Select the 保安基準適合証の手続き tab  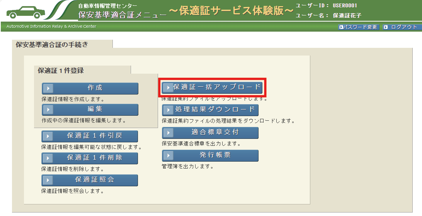pyautogui.click(x=63, y=44)
